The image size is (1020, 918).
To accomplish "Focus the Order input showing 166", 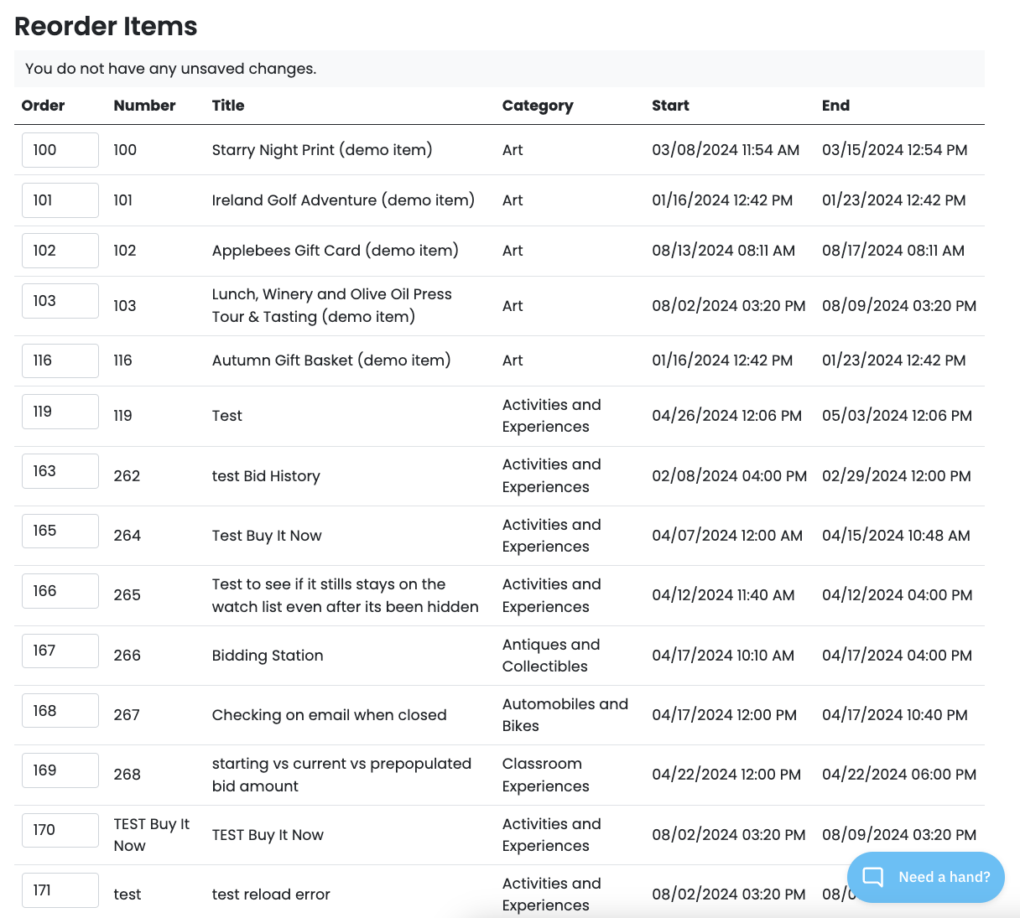I will pyautogui.click(x=60, y=591).
